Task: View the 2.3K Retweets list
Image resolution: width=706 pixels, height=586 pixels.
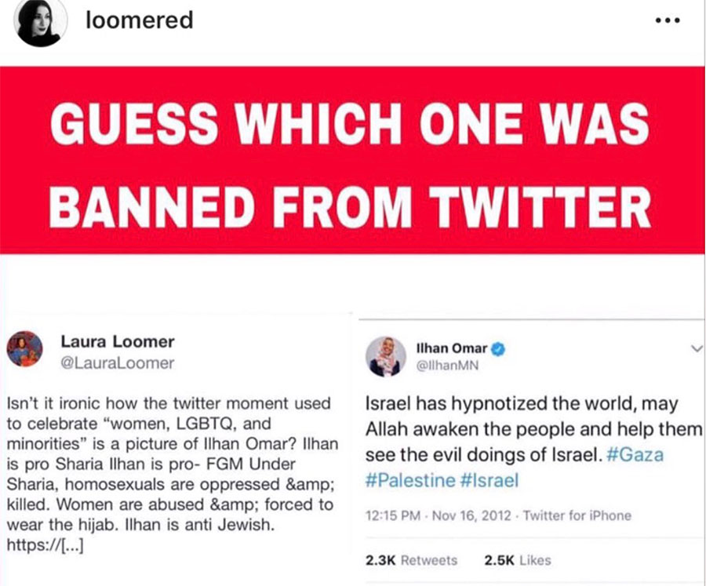Action: (411, 560)
